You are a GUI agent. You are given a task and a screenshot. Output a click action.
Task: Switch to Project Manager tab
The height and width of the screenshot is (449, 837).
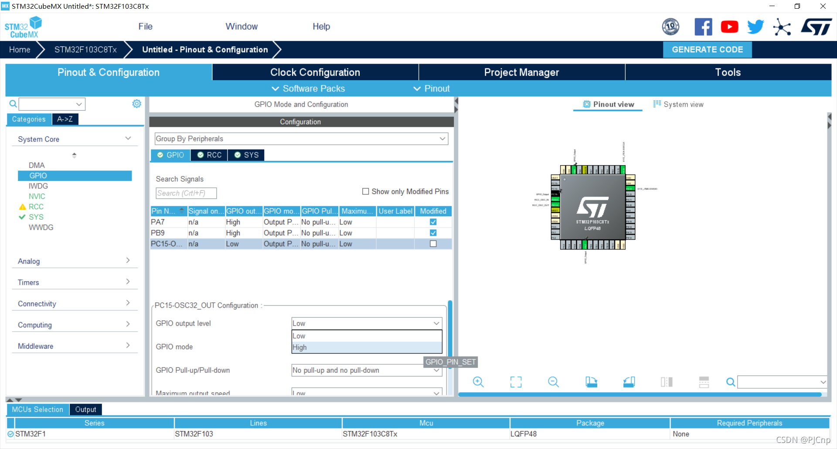click(x=522, y=72)
